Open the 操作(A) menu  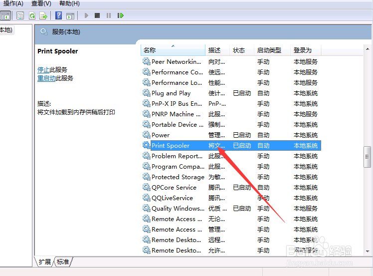pos(13,3)
